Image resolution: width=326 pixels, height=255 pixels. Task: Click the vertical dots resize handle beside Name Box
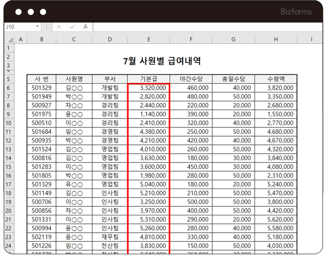[47, 27]
